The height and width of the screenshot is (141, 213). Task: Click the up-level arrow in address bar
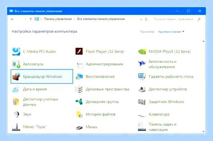tap(31, 19)
